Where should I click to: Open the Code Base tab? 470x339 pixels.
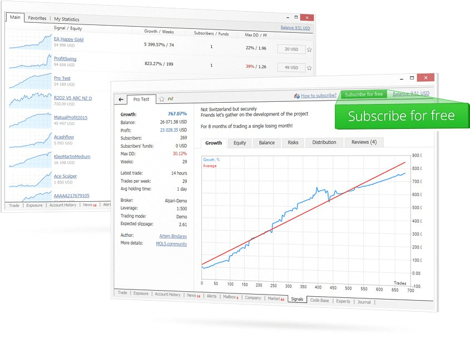pos(320,301)
